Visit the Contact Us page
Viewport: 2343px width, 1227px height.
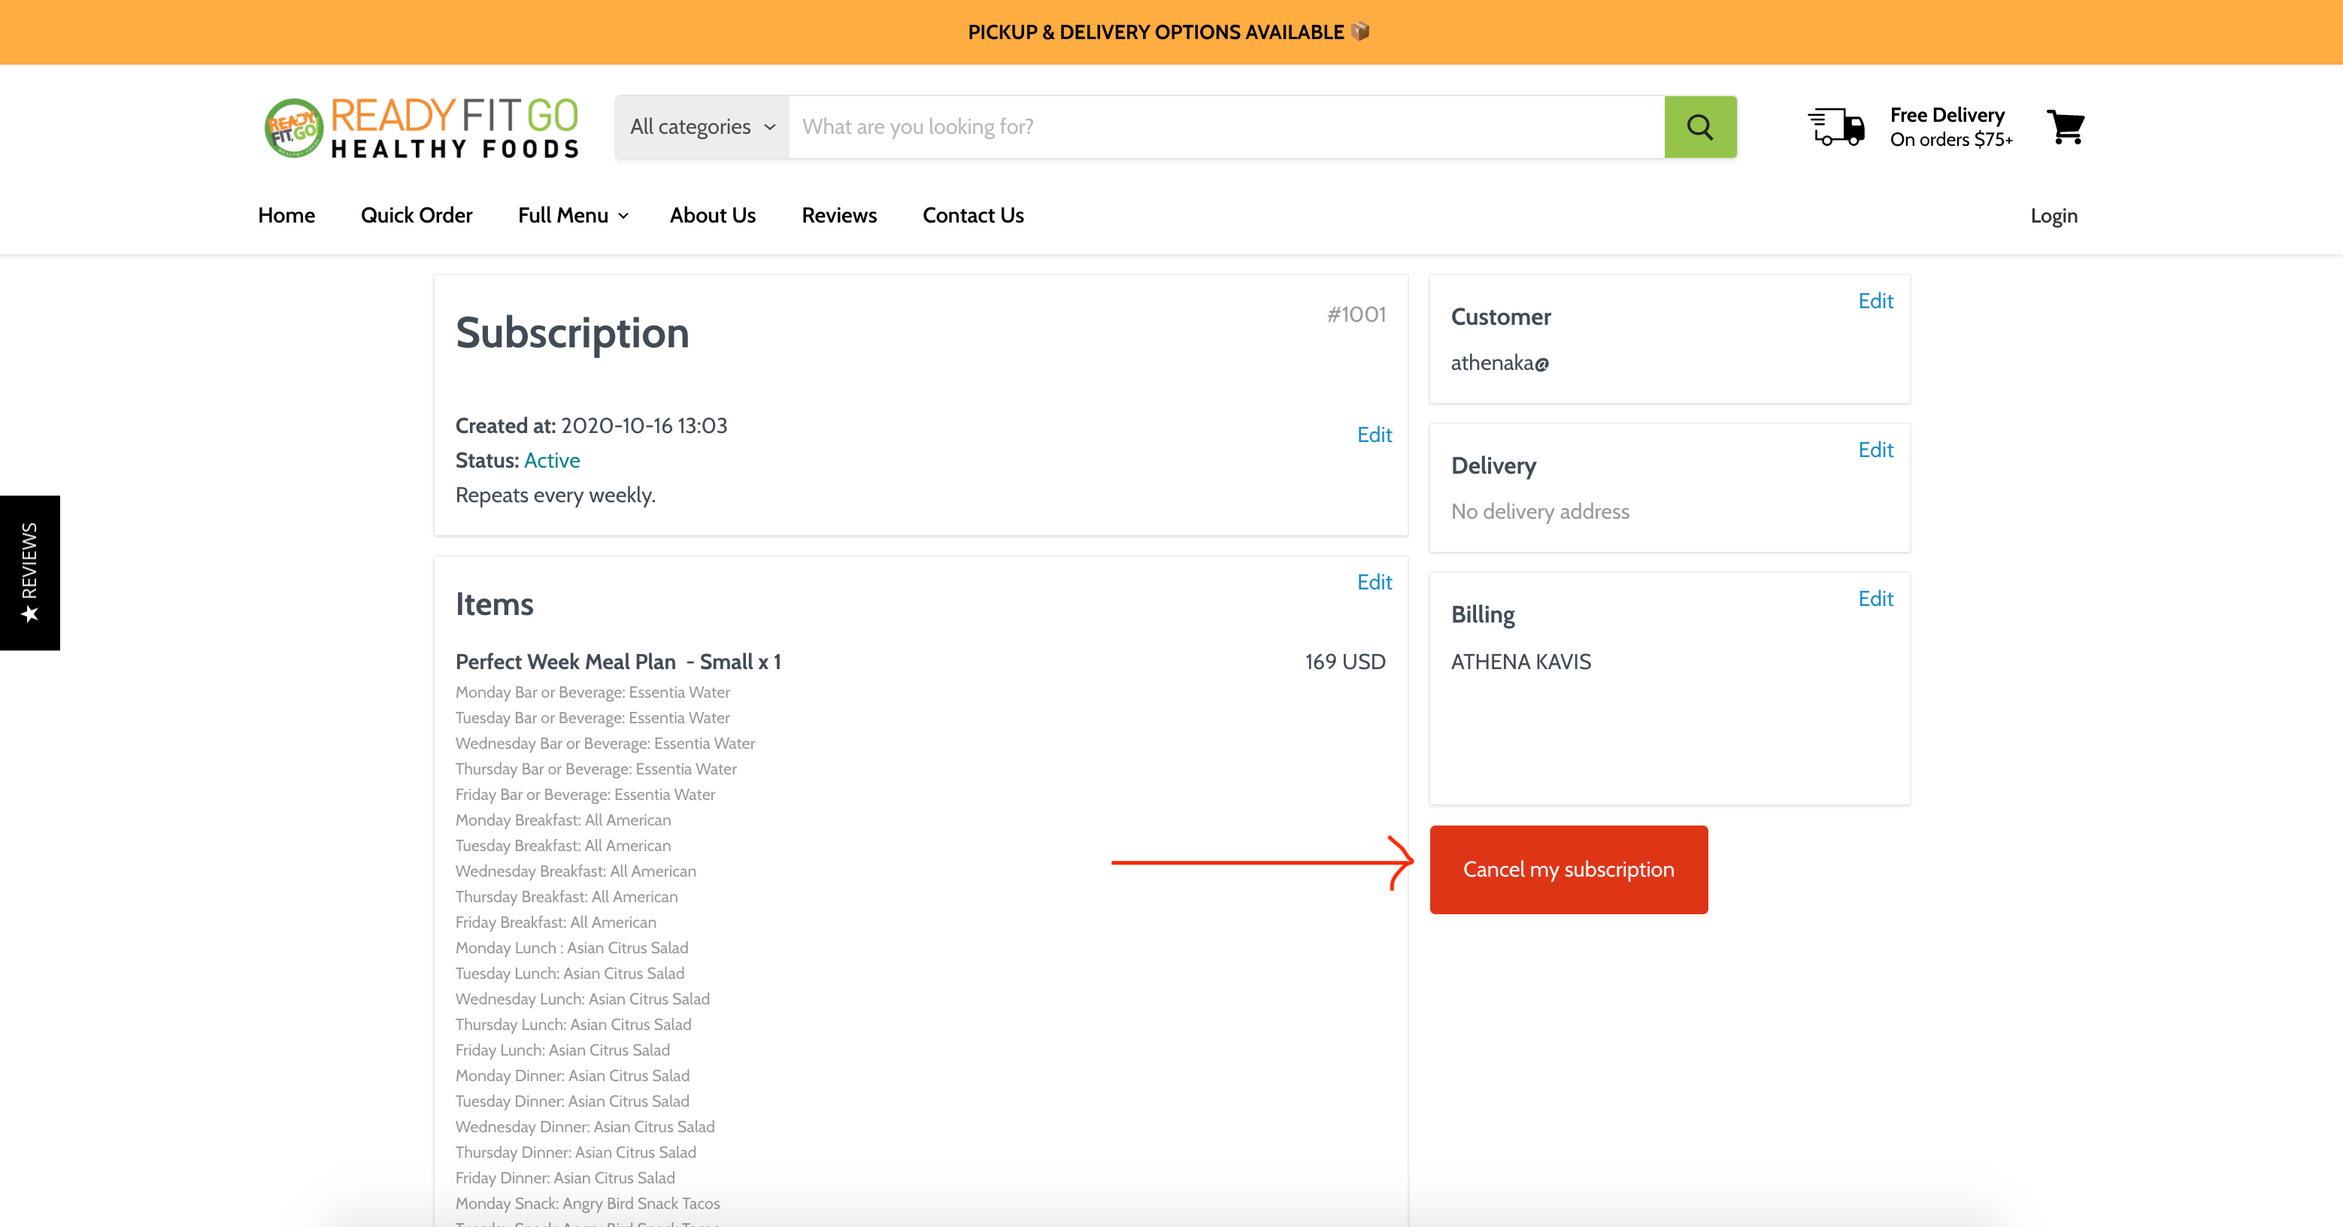972,216
